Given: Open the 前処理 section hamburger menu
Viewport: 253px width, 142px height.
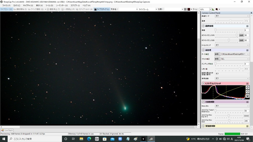Looking at the screenshot, I should coord(247,50).
